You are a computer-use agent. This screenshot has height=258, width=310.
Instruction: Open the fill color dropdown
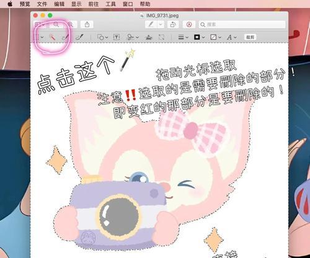[216, 37]
